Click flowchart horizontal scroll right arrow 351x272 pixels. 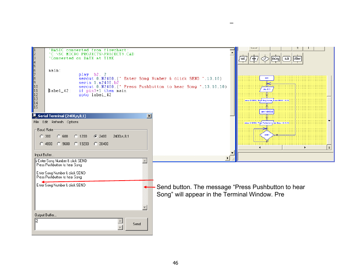coord(305,147)
